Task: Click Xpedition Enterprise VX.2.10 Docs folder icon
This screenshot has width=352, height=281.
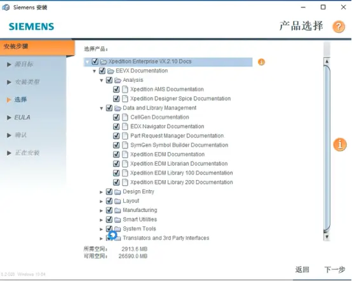Action: tap(104, 62)
